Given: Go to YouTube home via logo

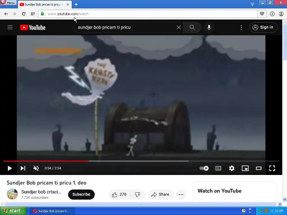Looking at the screenshot, I should tap(33, 27).
